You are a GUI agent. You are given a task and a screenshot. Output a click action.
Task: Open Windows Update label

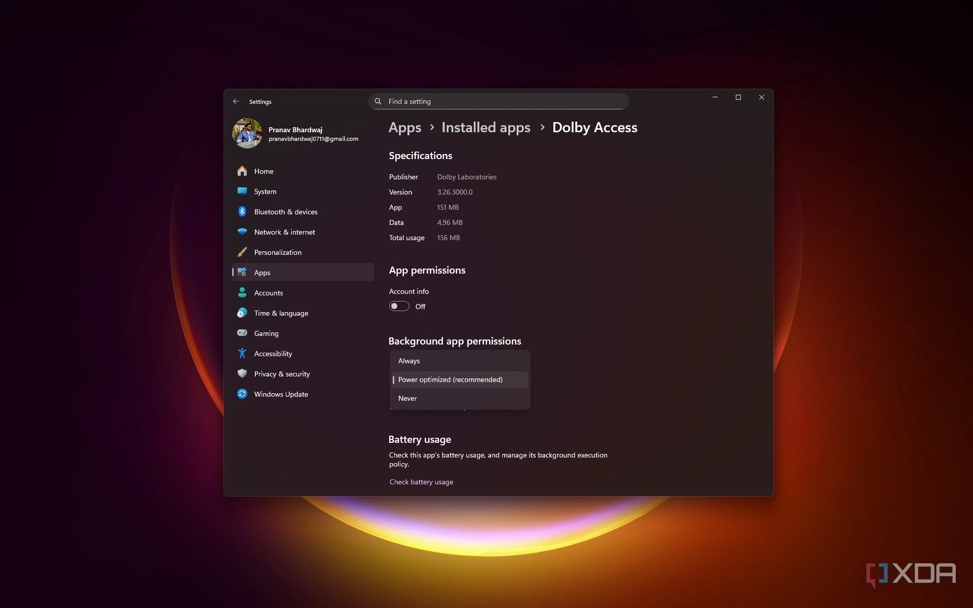(x=281, y=394)
